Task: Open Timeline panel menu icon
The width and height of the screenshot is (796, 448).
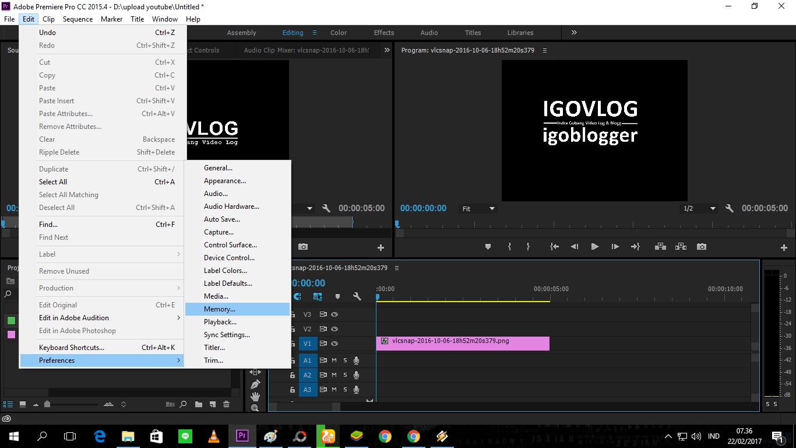Action: pyautogui.click(x=397, y=268)
